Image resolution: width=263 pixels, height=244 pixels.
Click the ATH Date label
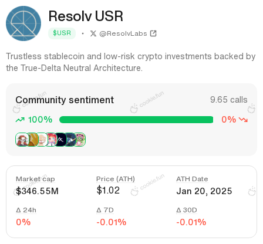click(x=192, y=179)
